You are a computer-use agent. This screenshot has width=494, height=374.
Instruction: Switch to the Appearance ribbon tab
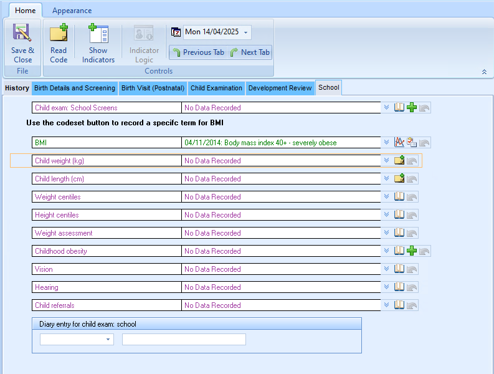(72, 11)
